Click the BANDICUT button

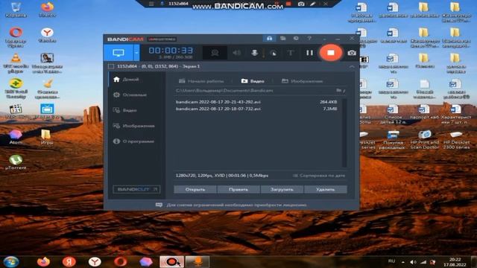coord(136,189)
